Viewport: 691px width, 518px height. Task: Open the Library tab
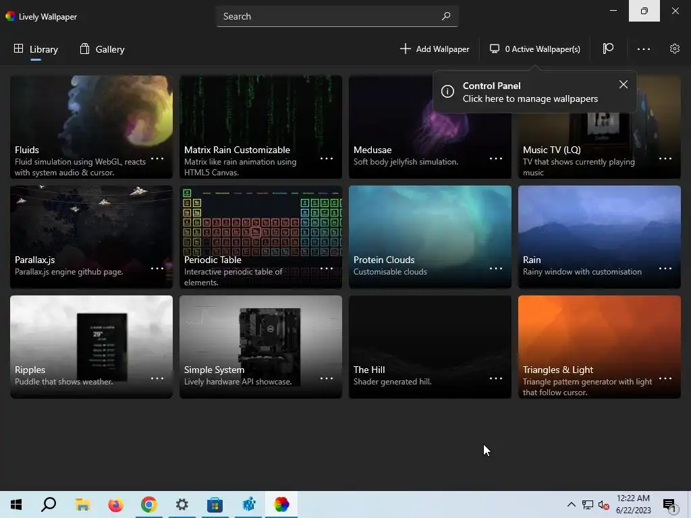point(36,49)
